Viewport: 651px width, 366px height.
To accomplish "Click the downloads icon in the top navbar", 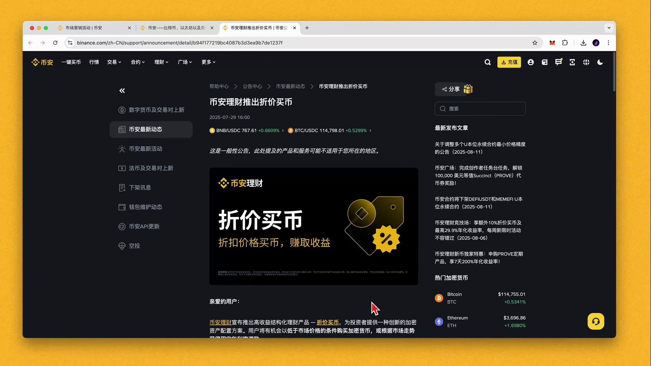I will [x=583, y=43].
